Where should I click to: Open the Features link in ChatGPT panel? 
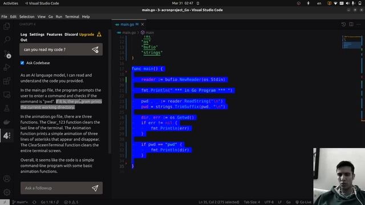55,34
